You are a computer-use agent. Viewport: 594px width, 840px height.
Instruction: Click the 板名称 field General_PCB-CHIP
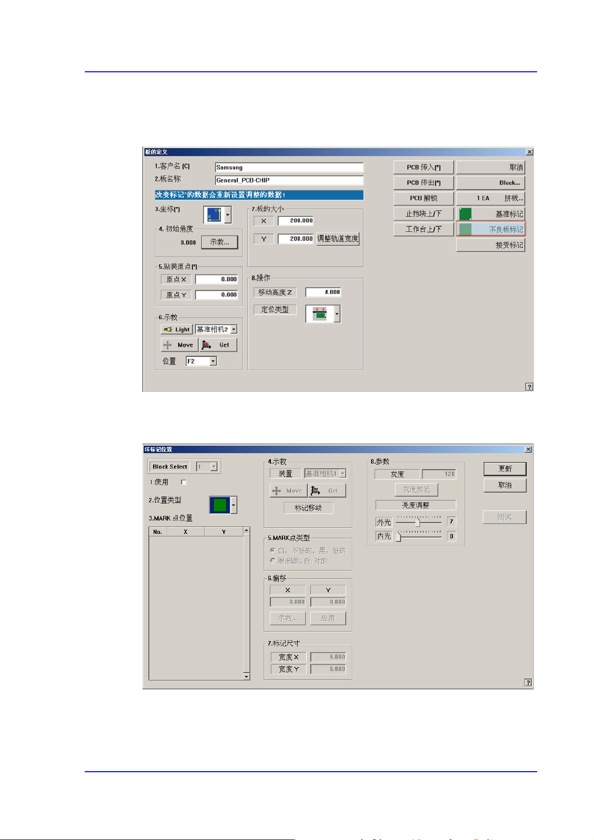pos(289,180)
